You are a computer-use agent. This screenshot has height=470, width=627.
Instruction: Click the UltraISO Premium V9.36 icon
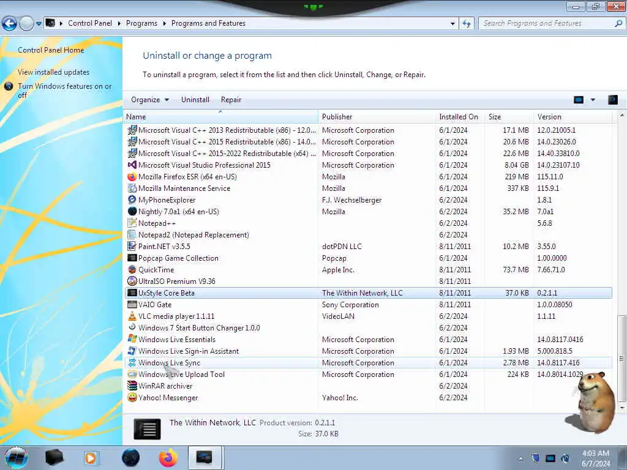point(132,281)
